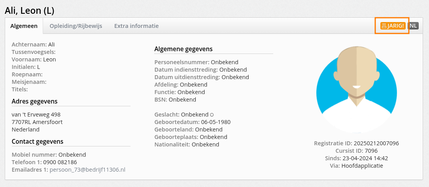Click the phone number 0900 082186

point(60,162)
